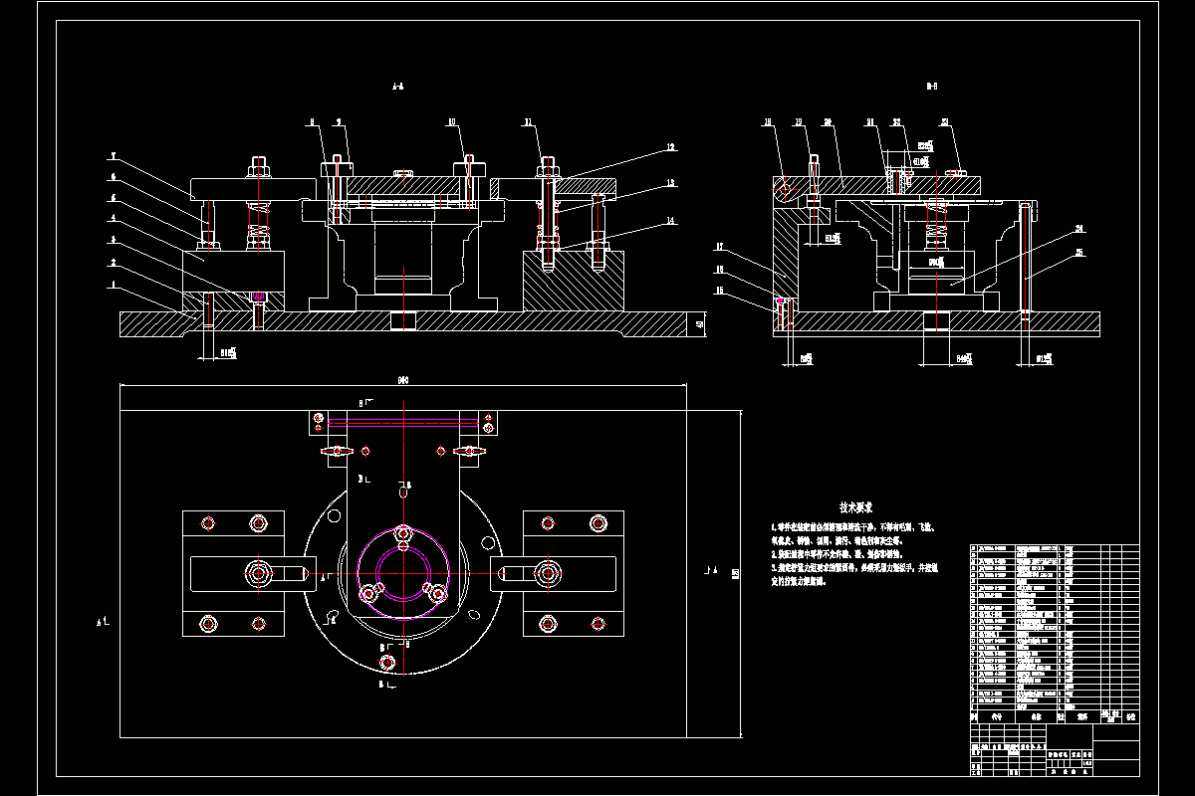Screen dimensions: 1195x796
Task: Click part callout number 6
Action: tap(114, 177)
